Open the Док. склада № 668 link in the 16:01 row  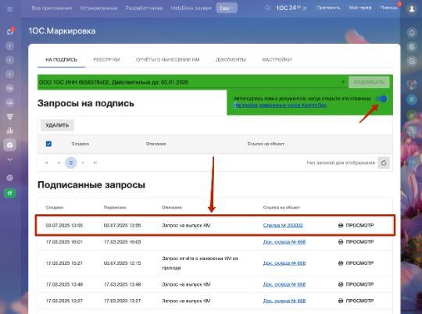pos(284,242)
